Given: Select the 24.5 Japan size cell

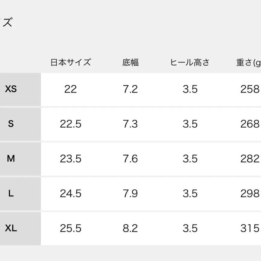Looking at the screenshot, I should coord(71,193).
